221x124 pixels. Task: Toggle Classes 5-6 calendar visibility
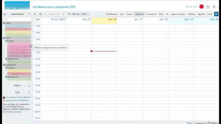tap(19, 50)
